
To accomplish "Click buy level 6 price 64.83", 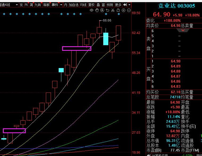I will 176,86.
